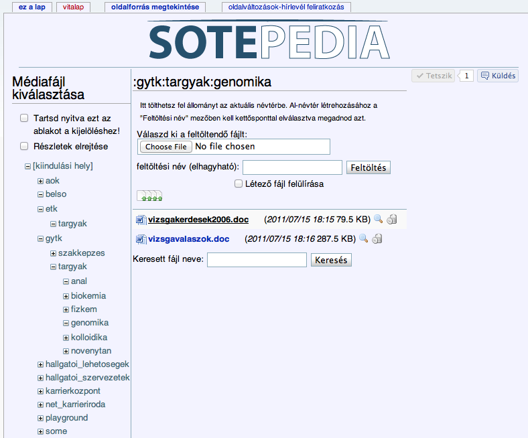The width and height of the screenshot is (528, 438).
Task: Expand the some namespace
Action: 40,431
